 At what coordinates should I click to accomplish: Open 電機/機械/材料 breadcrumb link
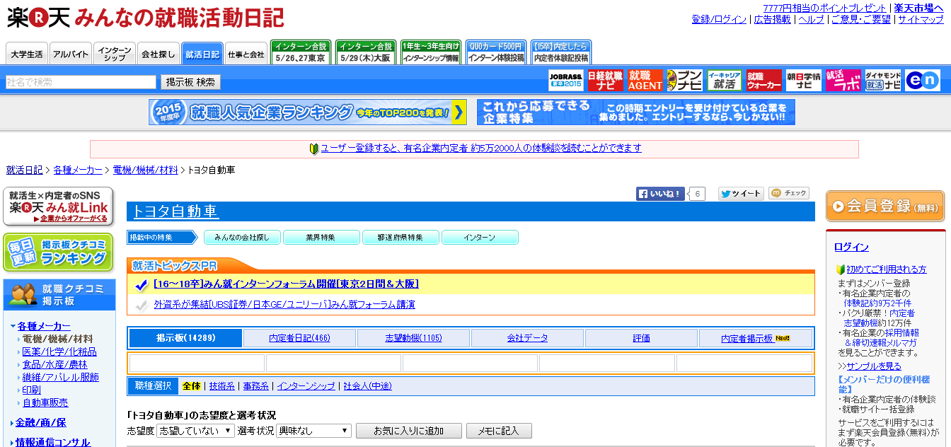tap(146, 170)
